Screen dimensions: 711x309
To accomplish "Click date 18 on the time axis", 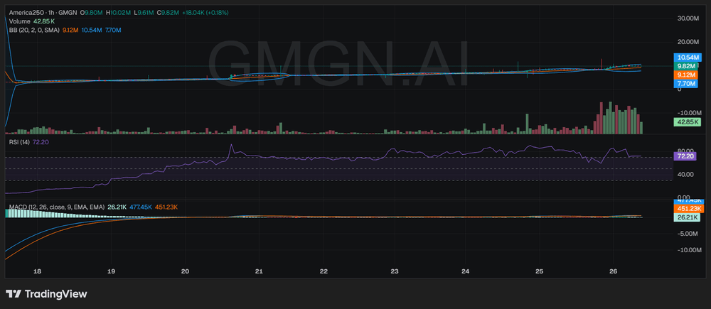I will 38,271.
